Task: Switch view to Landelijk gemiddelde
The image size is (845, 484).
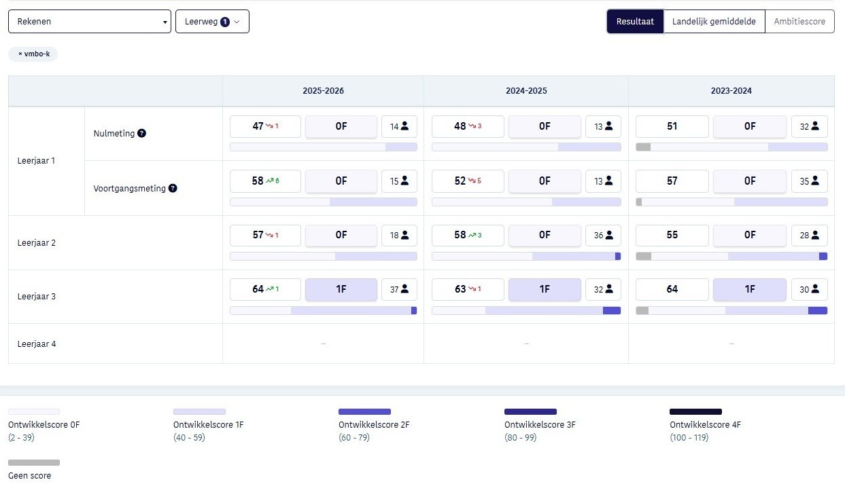Action: tap(714, 21)
